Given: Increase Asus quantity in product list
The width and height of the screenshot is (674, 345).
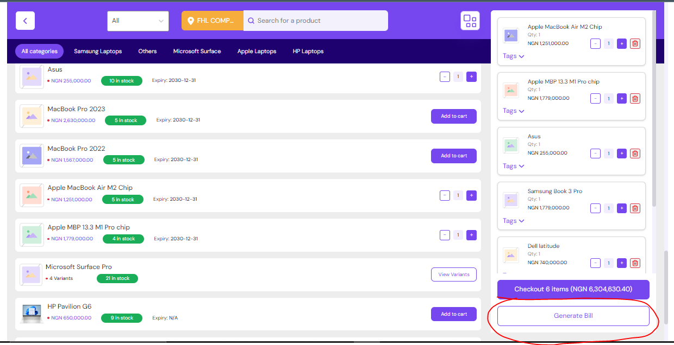Looking at the screenshot, I should pyautogui.click(x=471, y=76).
